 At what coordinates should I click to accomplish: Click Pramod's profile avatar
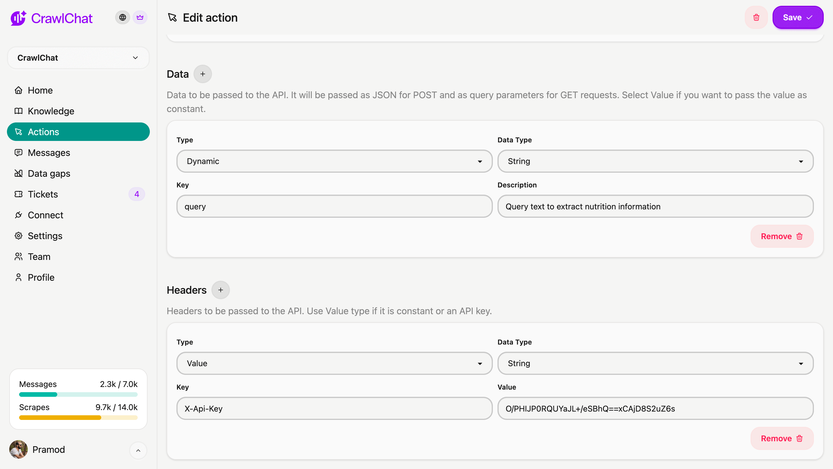coord(19,449)
